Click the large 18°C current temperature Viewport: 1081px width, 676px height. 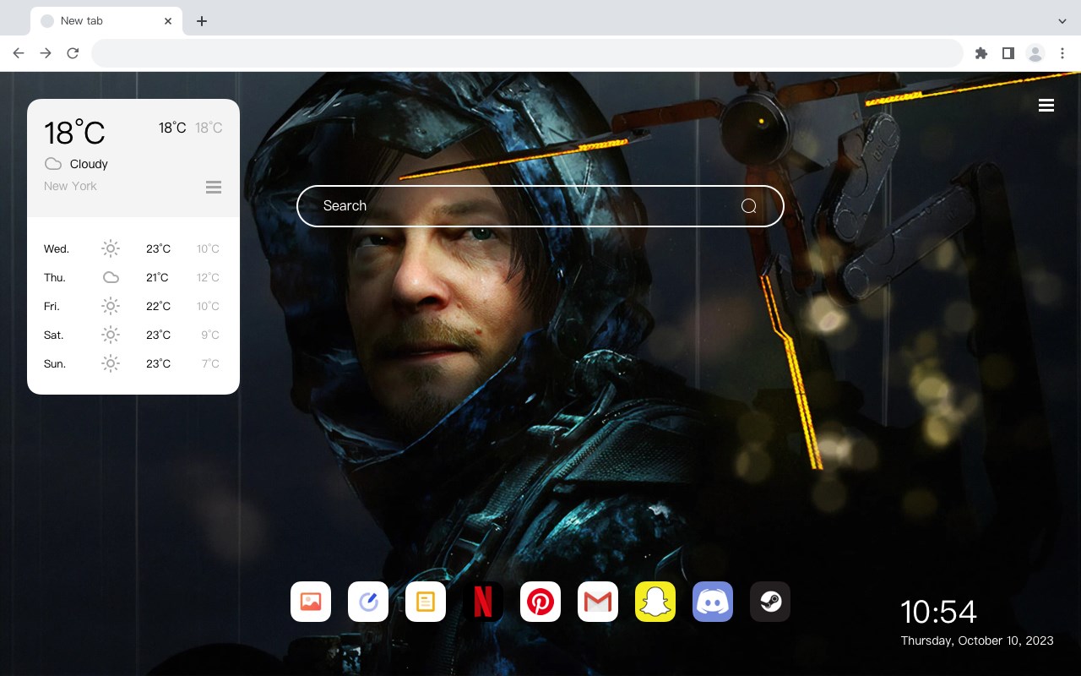point(74,133)
